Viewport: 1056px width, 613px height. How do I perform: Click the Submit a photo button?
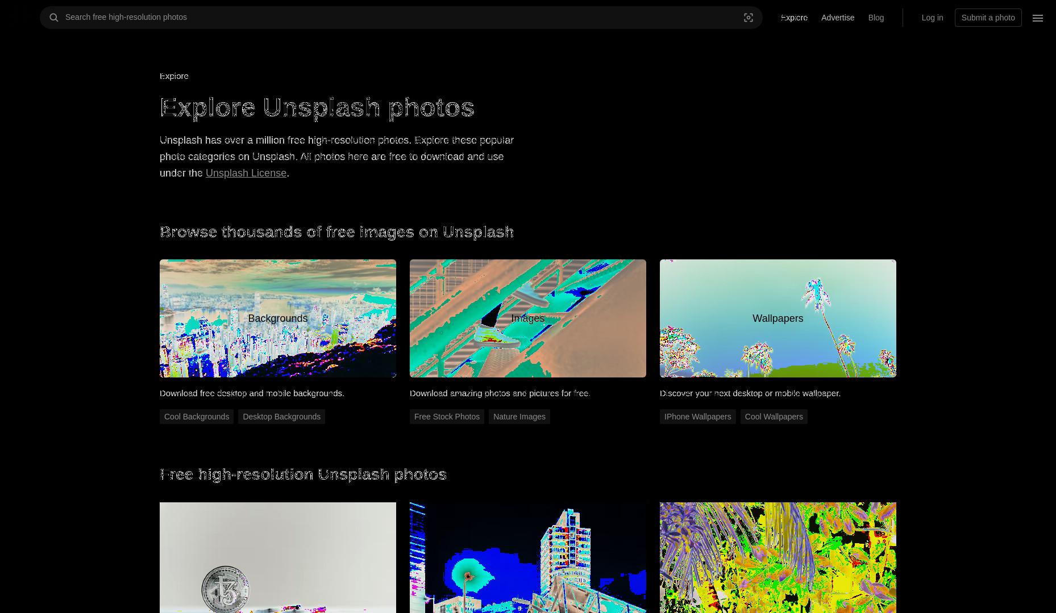point(988,18)
